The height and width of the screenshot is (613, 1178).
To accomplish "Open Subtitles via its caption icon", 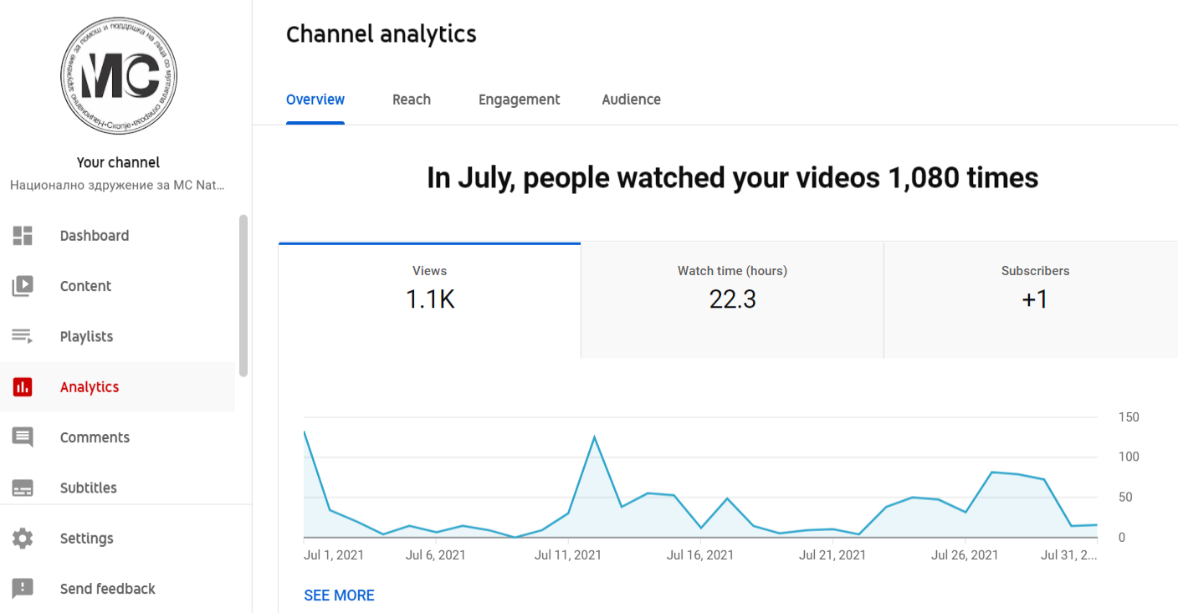I will (x=23, y=488).
